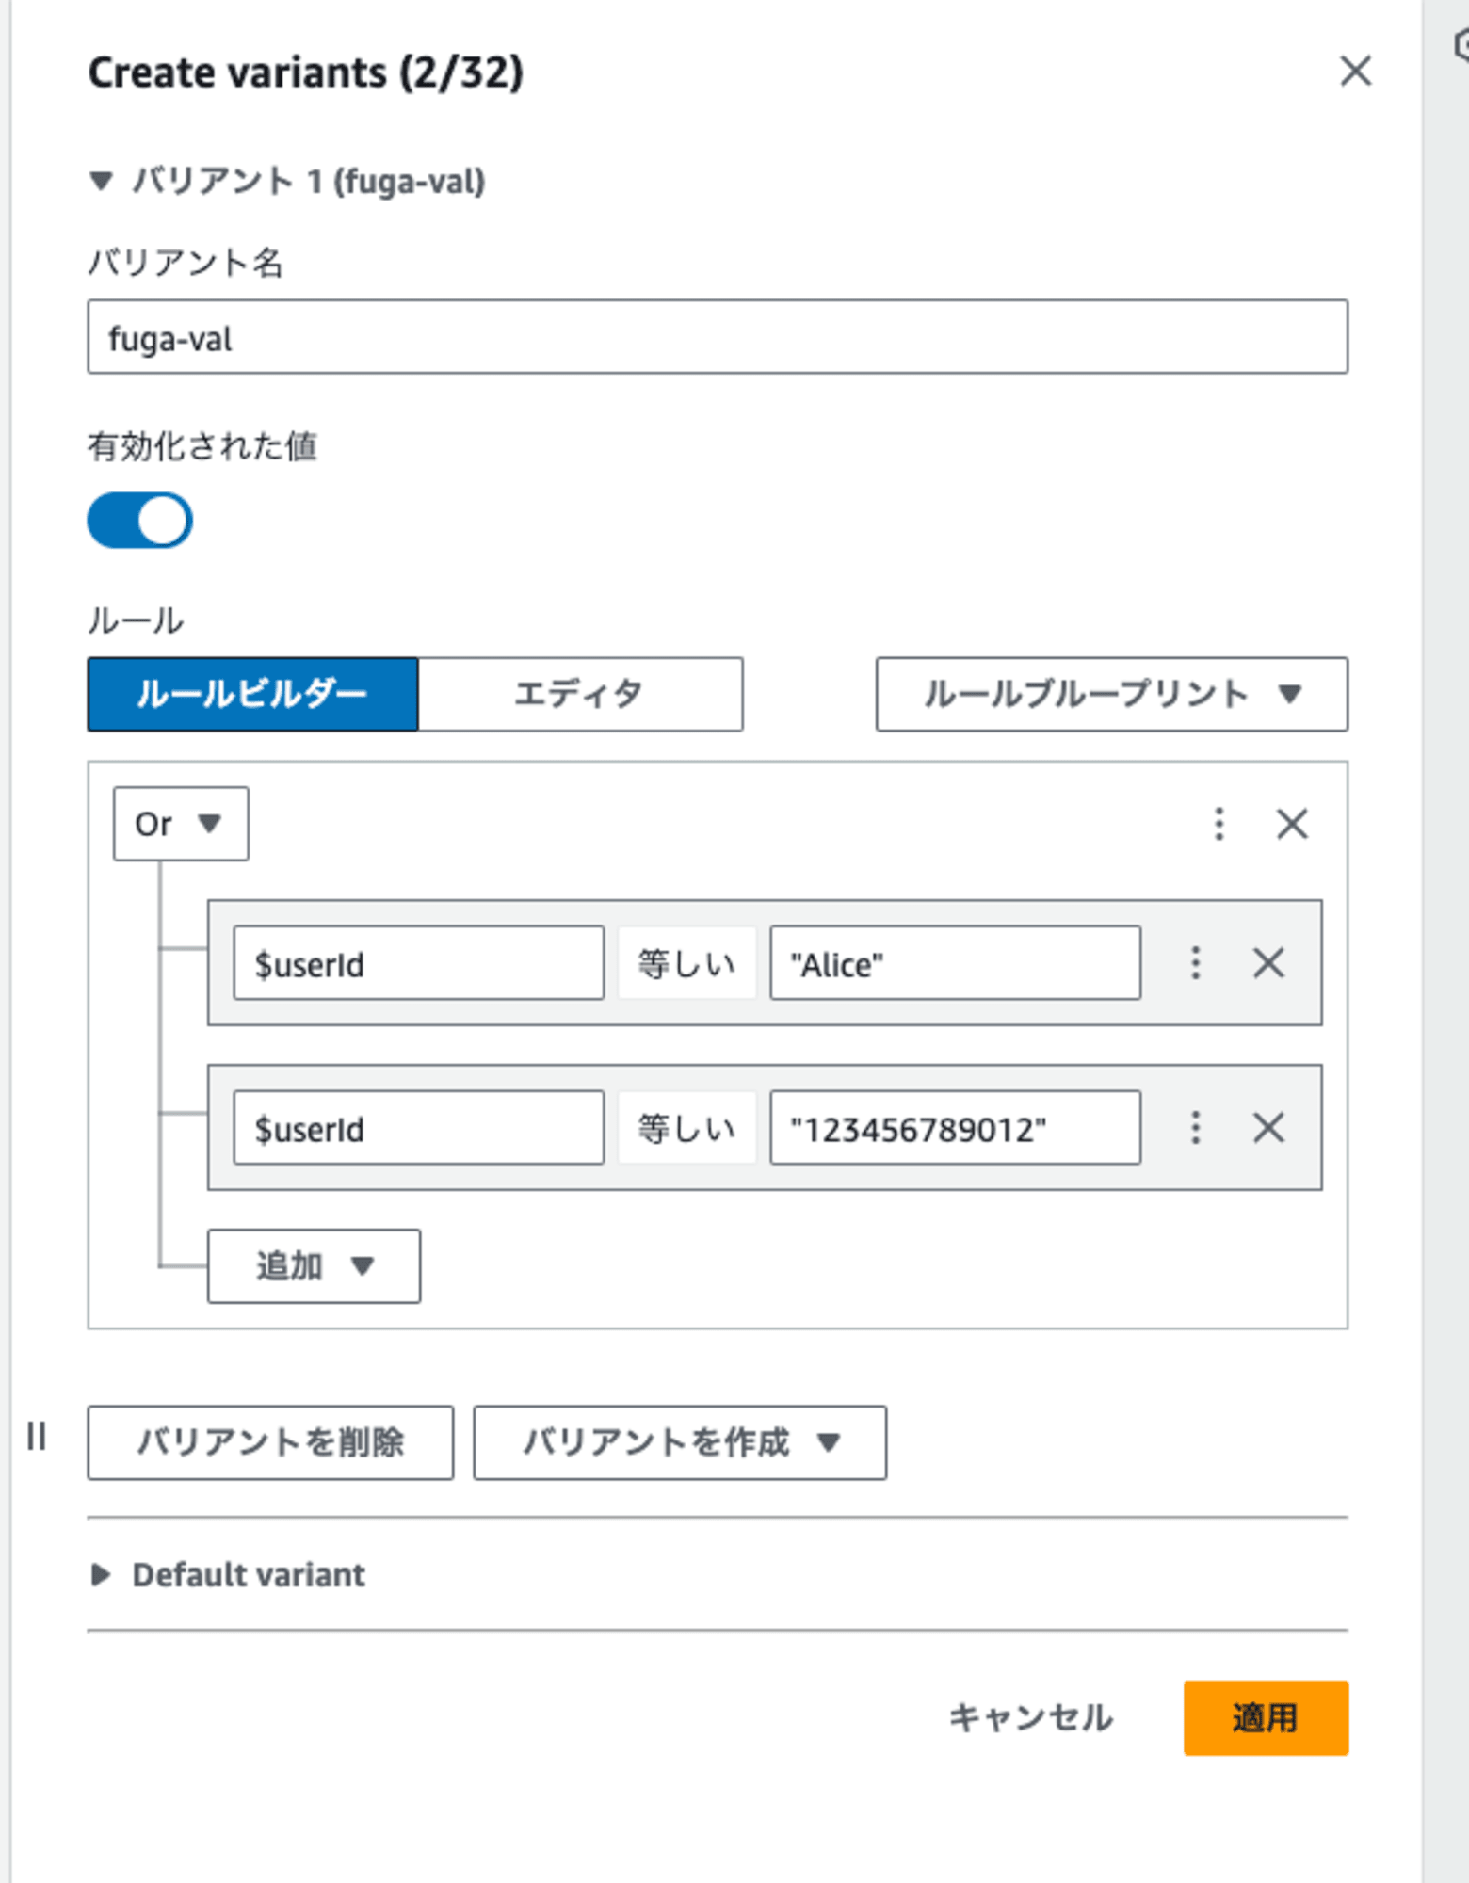Remove the Or rule group
This screenshot has height=1883, width=1469.
point(1292,824)
